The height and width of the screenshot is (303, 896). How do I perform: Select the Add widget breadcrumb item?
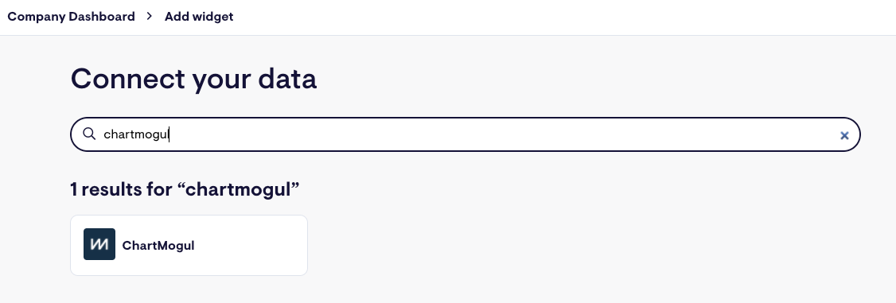coord(199,17)
